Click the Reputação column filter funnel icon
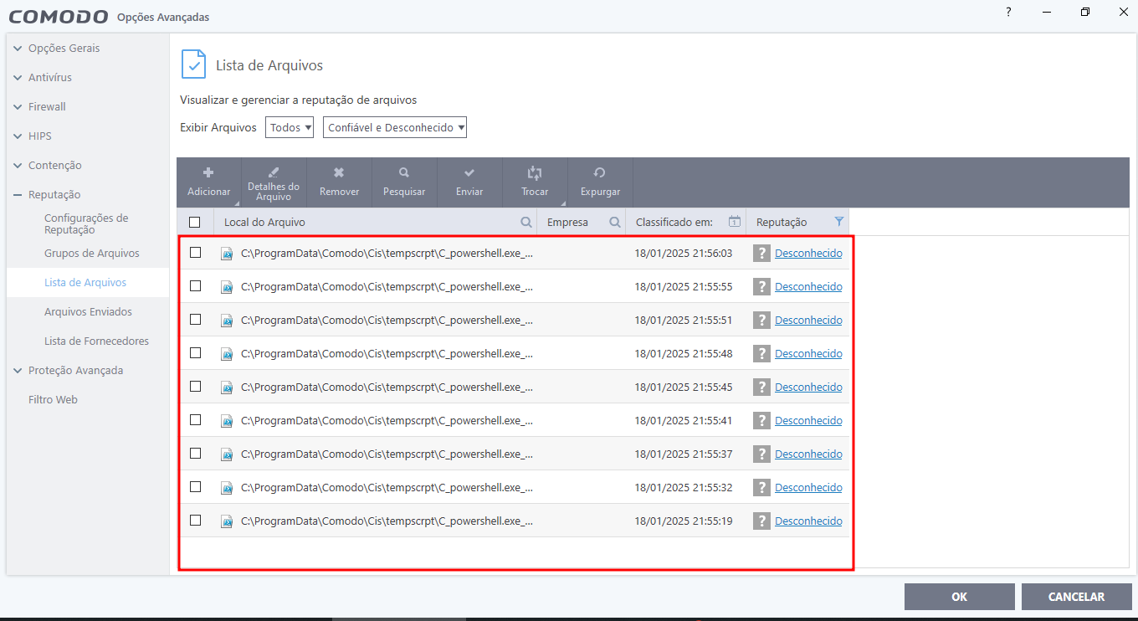Image resolution: width=1138 pixels, height=621 pixels. point(839,222)
